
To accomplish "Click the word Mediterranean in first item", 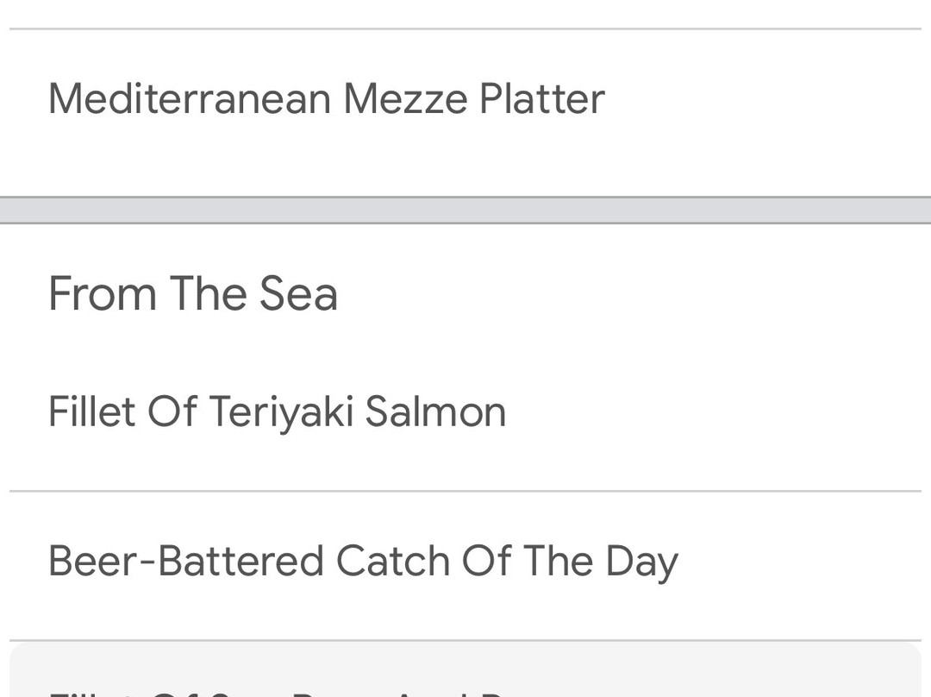I will point(190,98).
